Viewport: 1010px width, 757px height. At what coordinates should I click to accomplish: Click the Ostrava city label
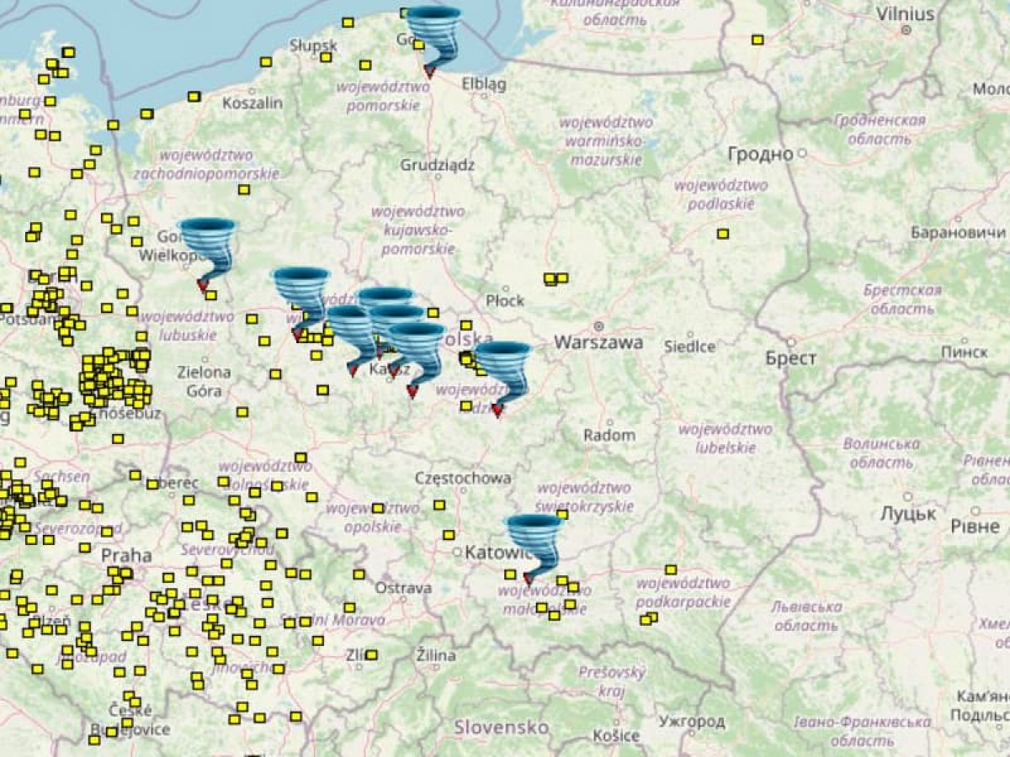pyautogui.click(x=403, y=588)
